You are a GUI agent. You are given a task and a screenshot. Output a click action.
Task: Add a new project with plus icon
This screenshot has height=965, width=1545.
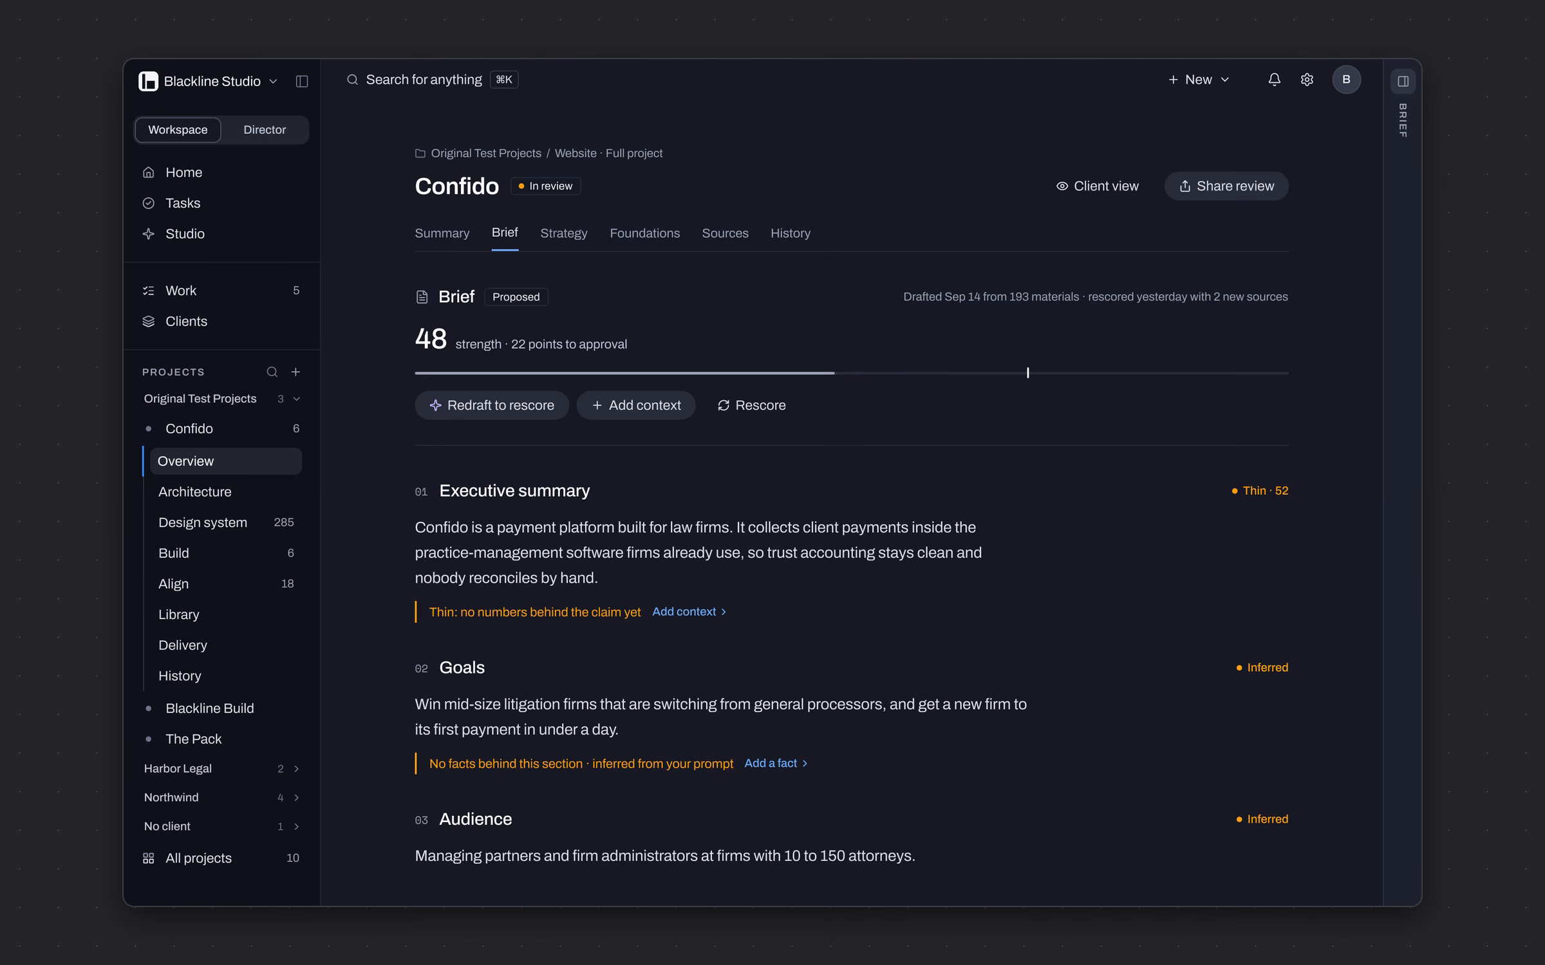point(295,372)
